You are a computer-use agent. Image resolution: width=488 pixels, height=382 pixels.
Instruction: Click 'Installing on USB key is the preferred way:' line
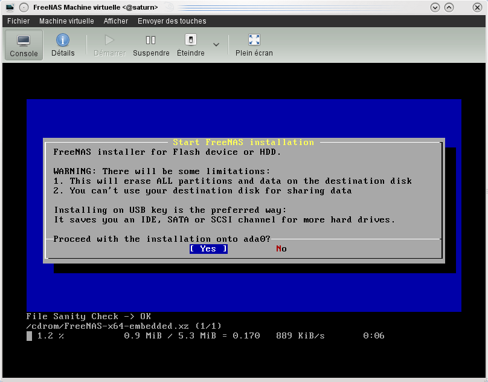coord(170,210)
